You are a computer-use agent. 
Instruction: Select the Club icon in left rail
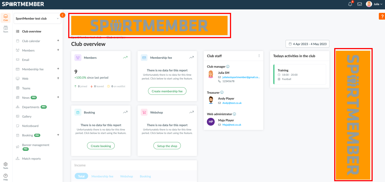point(6,17)
